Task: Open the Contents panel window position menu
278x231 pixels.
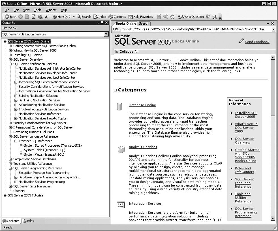Action: pyautogui.click(x=98, y=23)
